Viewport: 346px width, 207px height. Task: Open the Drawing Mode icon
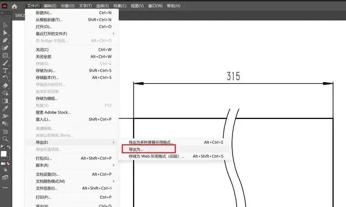click(5, 170)
